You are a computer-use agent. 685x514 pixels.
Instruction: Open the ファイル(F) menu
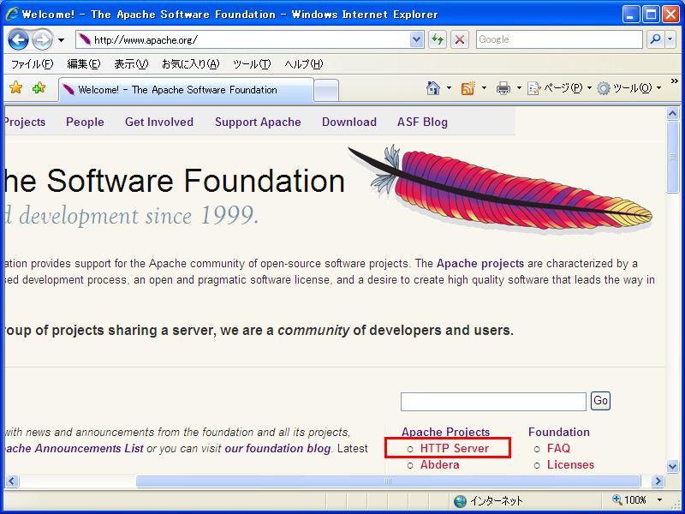point(32,64)
